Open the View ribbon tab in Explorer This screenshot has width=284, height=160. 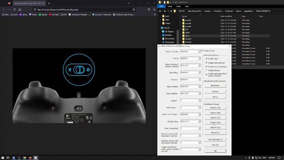pyautogui.click(x=187, y=6)
